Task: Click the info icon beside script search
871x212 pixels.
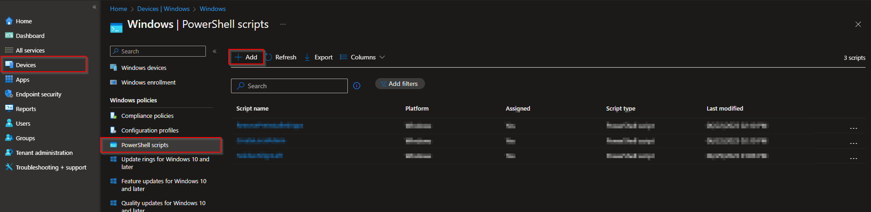Action: 357,86
